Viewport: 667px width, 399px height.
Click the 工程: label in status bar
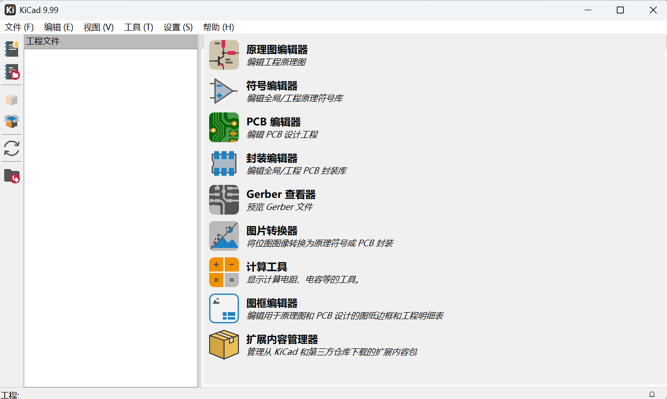(x=10, y=395)
